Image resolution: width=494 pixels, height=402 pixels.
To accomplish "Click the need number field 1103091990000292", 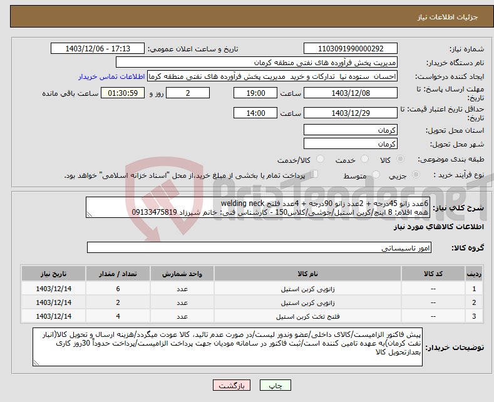I will pyautogui.click(x=351, y=49).
